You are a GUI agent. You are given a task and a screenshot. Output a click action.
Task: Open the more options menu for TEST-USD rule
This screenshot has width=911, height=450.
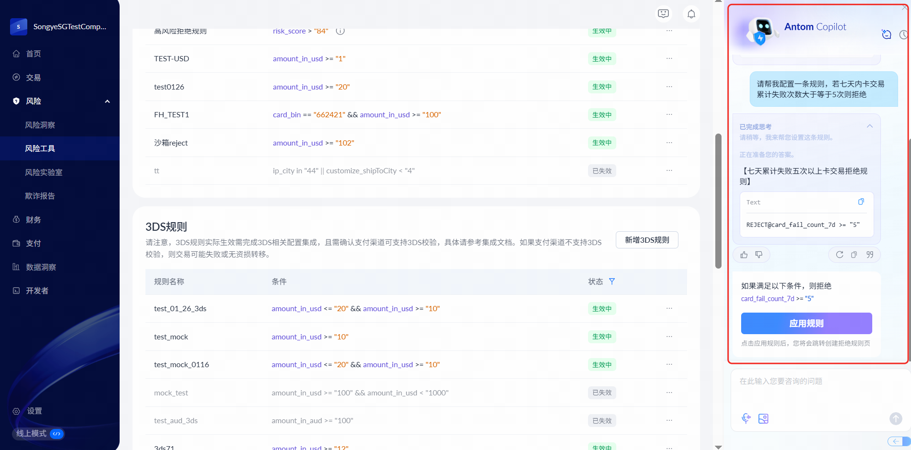coord(669,58)
